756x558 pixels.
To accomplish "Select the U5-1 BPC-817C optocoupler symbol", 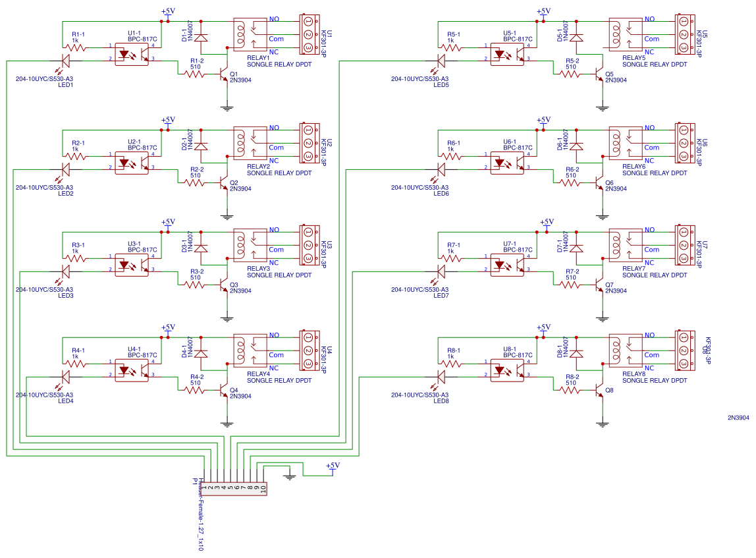I will tap(510, 53).
